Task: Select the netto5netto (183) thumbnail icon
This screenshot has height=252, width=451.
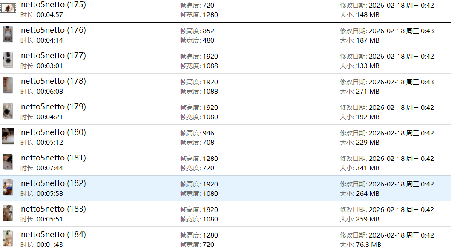Action: 8,213
